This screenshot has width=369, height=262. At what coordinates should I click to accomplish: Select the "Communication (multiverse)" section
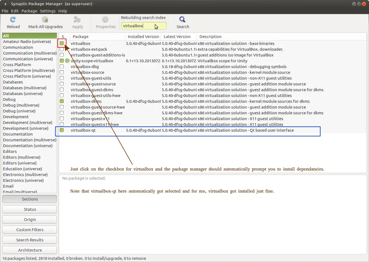point(29,53)
